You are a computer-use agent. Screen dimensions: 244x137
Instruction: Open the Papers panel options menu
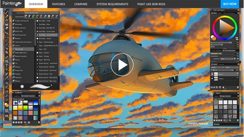tap(238, 93)
